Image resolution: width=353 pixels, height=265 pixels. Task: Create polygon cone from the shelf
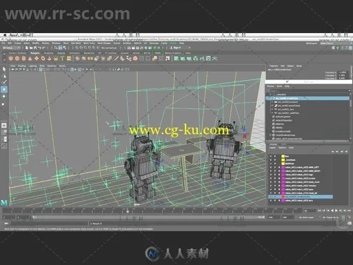tap(30, 59)
